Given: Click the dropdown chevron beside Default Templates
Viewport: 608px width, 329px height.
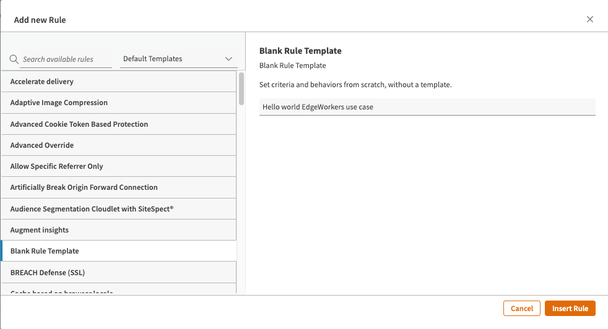Looking at the screenshot, I should coord(228,59).
